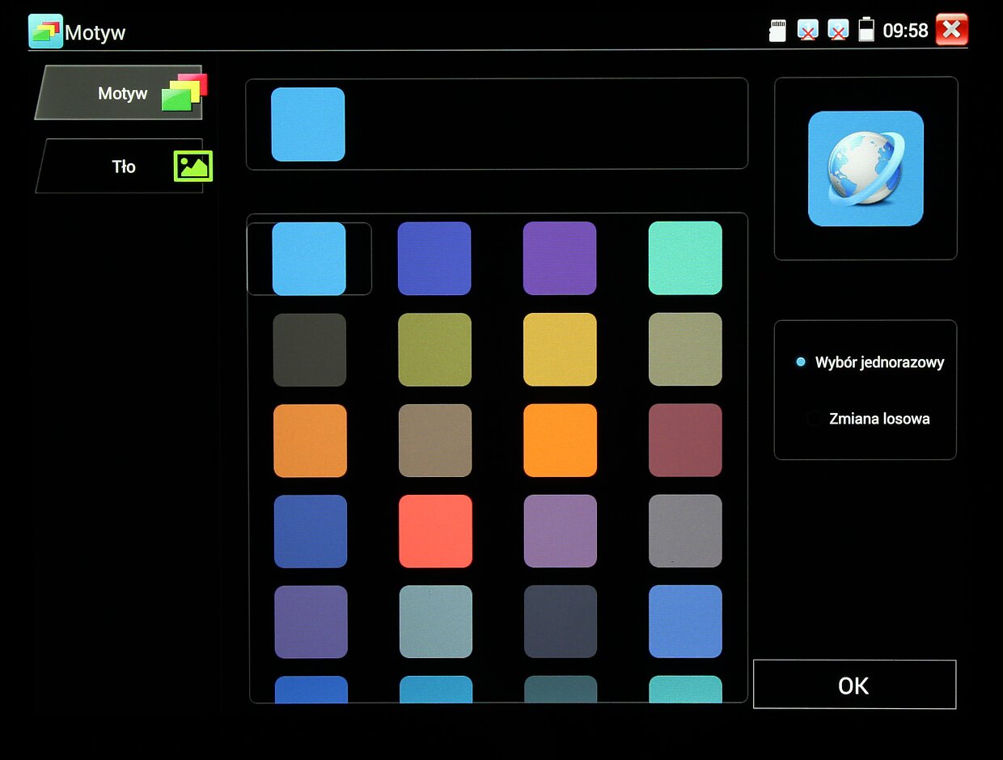
Task: Pick the dark slate swatch in fifth row
Action: click(561, 622)
